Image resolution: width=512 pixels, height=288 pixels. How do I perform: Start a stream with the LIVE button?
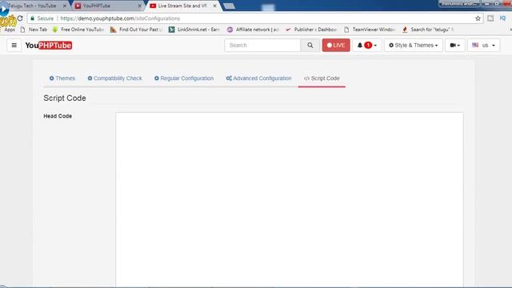[x=336, y=46]
